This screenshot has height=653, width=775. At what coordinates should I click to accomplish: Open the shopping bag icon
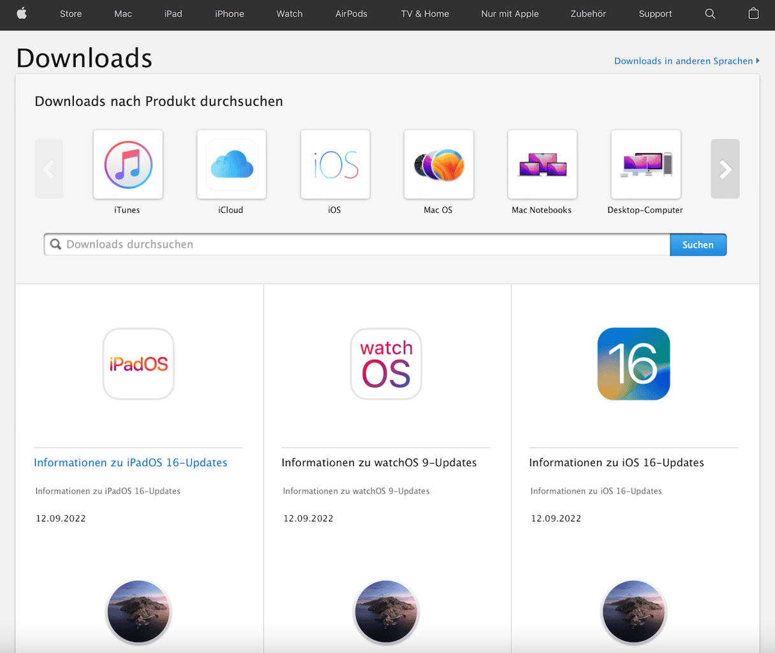(753, 13)
